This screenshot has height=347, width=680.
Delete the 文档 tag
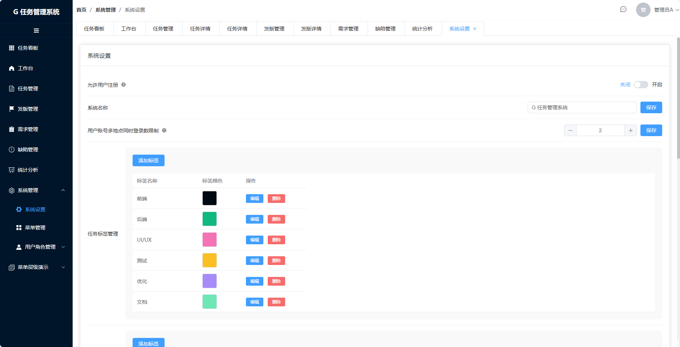point(276,302)
